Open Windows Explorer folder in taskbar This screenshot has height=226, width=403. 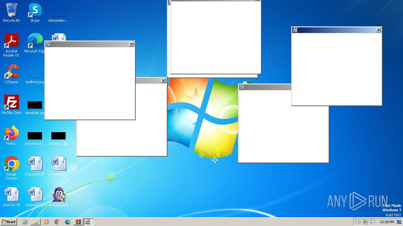36,222
